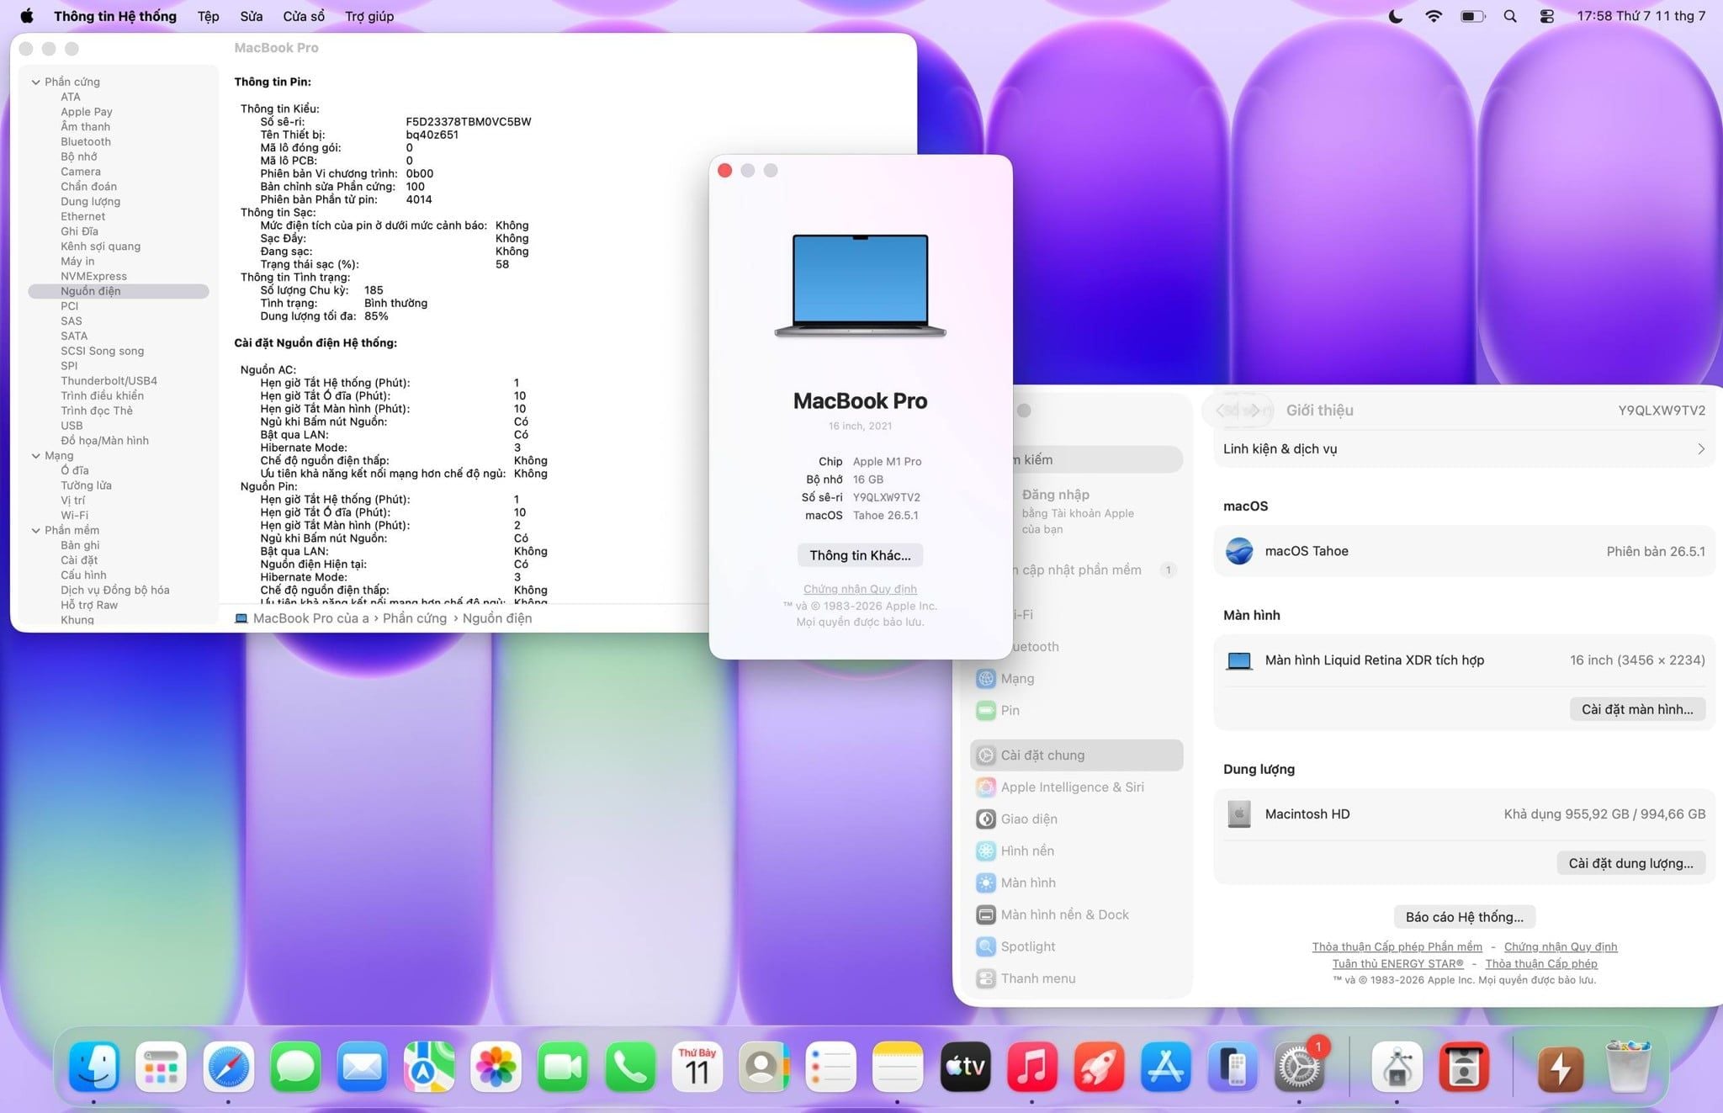Image resolution: width=1723 pixels, height=1113 pixels.
Task: Click Cài đặt dung lượng... button
Action: pos(1630,863)
